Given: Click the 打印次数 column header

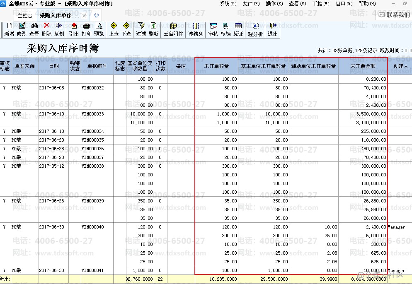Looking at the screenshot, I should click(x=160, y=66).
